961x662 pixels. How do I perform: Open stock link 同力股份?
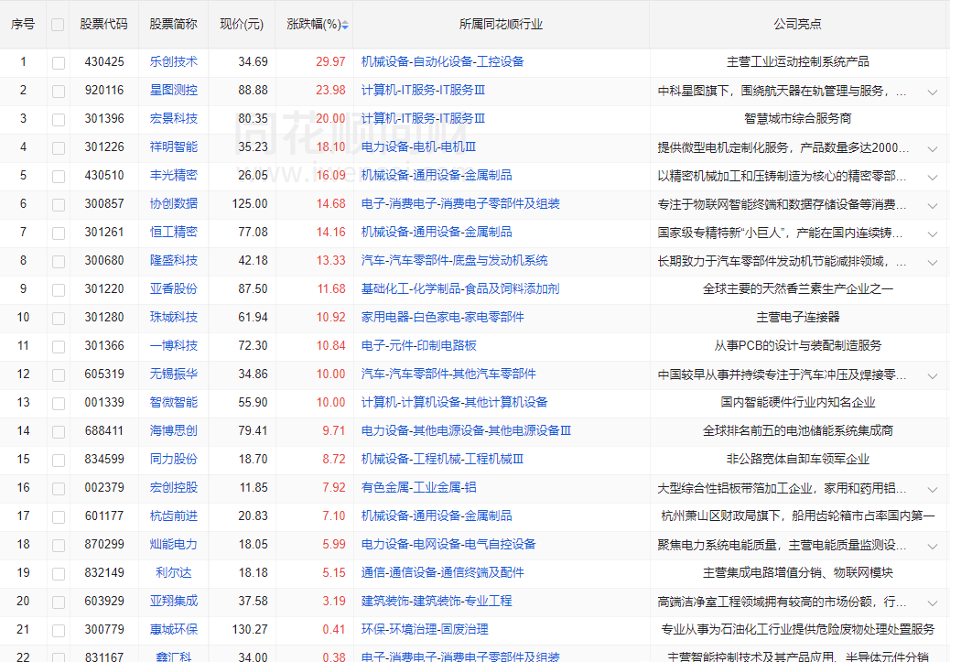174,459
